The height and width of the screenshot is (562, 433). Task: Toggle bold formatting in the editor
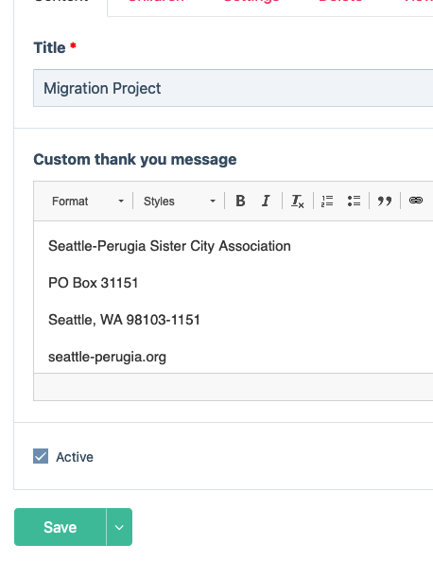point(240,201)
